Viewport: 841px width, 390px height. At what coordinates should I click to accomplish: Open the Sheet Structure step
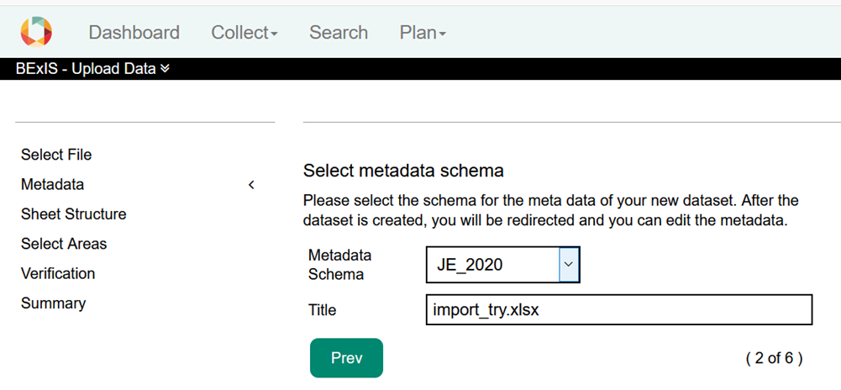coord(73,214)
